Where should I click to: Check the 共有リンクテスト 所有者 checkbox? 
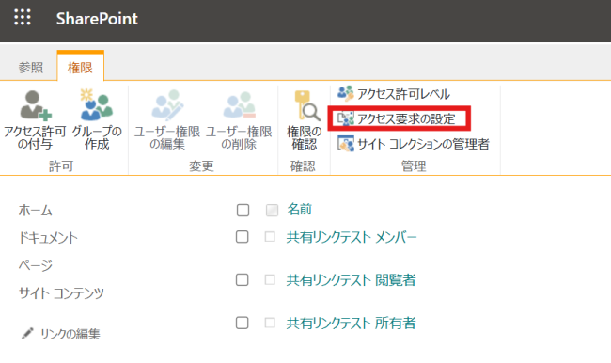tap(242, 323)
